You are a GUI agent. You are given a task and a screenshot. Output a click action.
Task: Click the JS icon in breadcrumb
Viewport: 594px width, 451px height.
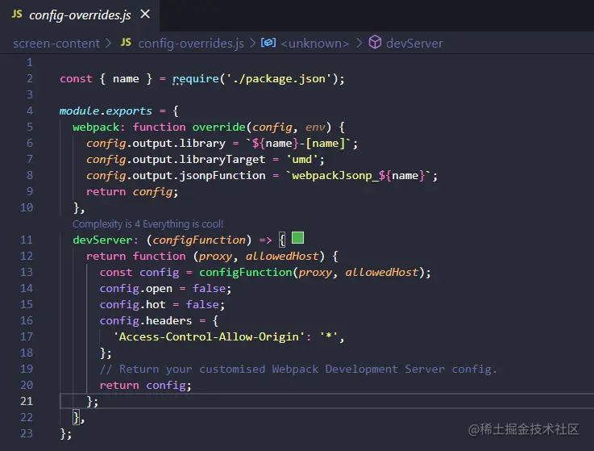[x=127, y=43]
